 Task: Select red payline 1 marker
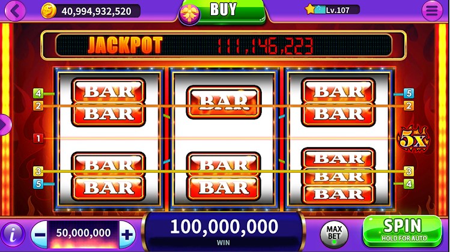tap(38, 139)
